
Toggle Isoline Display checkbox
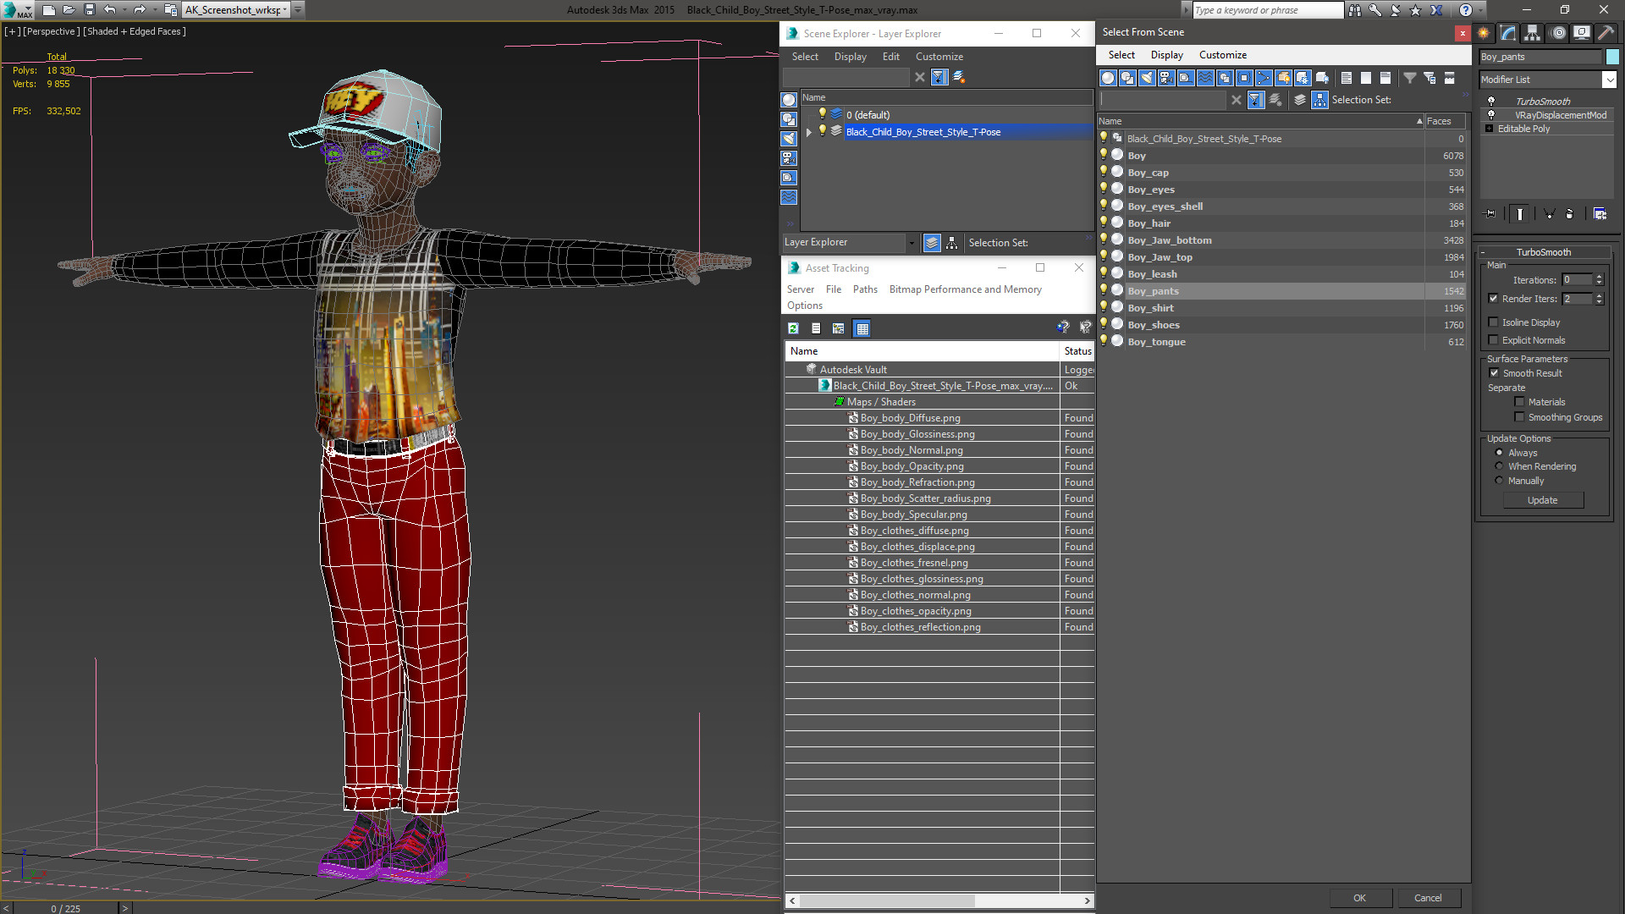coord(1494,322)
